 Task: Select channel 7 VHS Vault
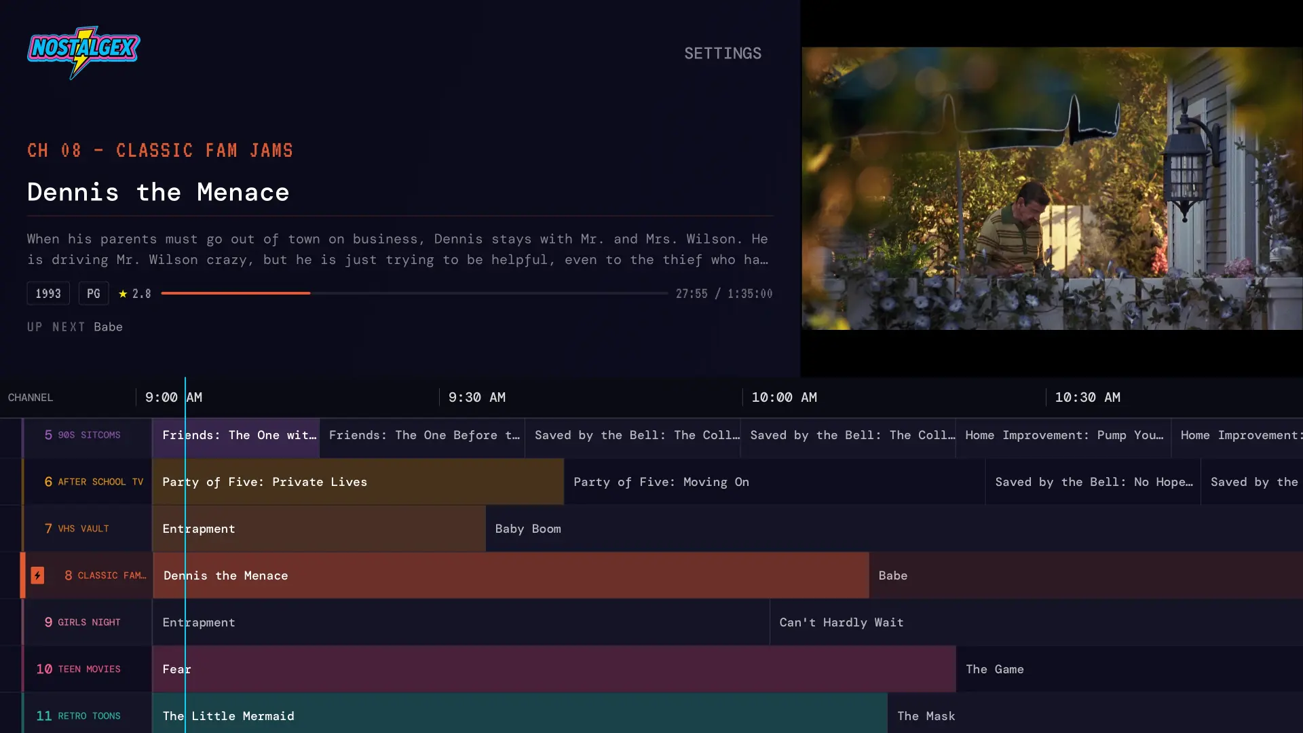tap(87, 529)
